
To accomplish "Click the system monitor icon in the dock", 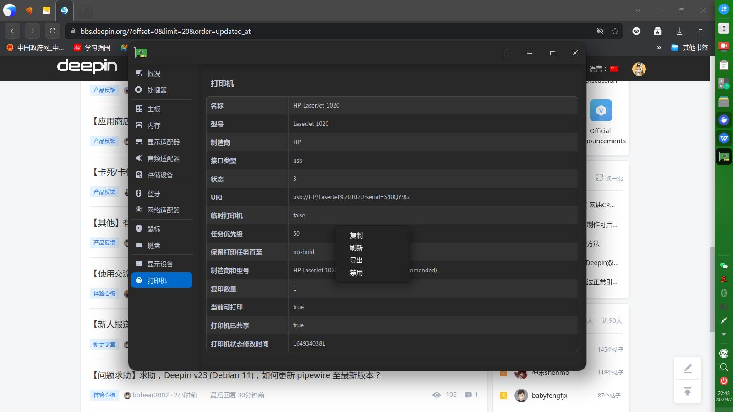I will [724, 353].
